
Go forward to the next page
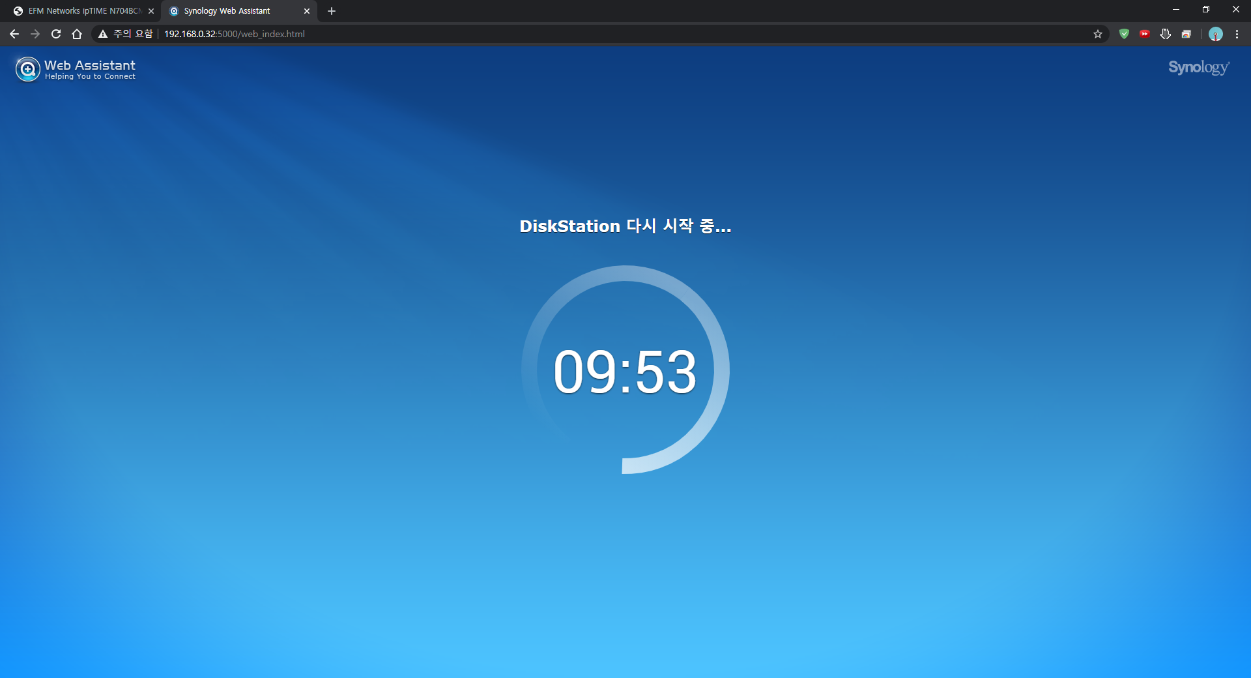click(35, 34)
